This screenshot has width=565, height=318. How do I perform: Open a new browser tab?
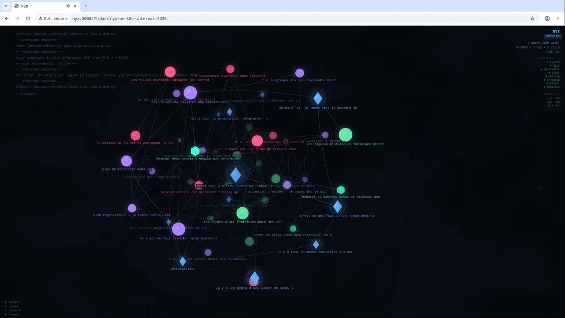[86, 6]
